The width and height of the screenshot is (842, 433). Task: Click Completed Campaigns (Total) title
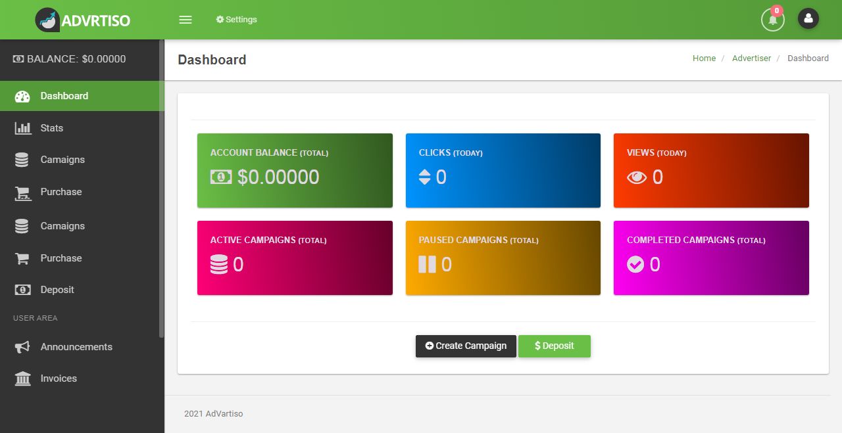click(696, 240)
